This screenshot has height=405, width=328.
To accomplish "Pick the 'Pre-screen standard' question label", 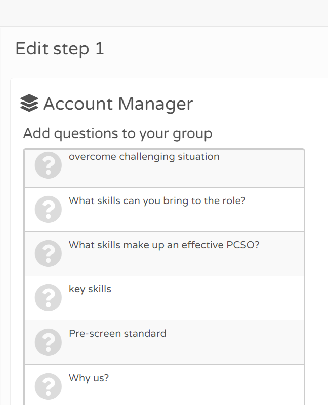I will point(117,334).
